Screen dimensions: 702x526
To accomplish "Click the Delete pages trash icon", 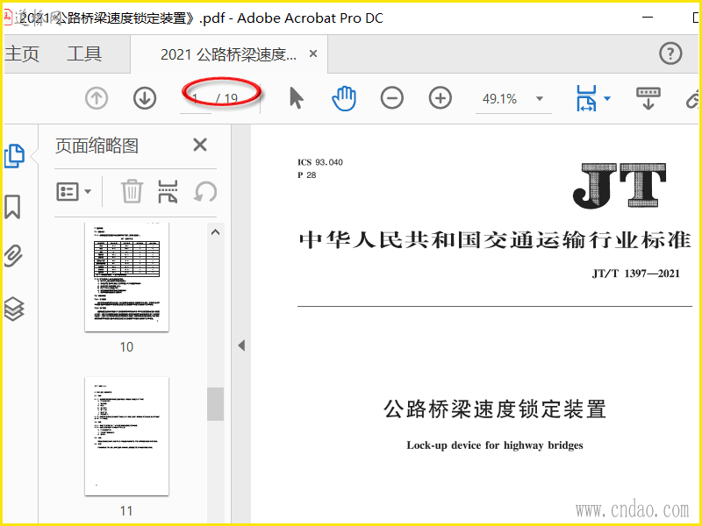I will click(133, 191).
